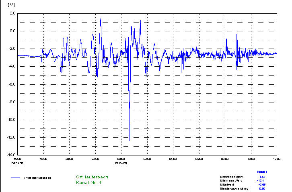Click the 06.04.00 date label
This screenshot has width=292, height=192.
point(18,163)
